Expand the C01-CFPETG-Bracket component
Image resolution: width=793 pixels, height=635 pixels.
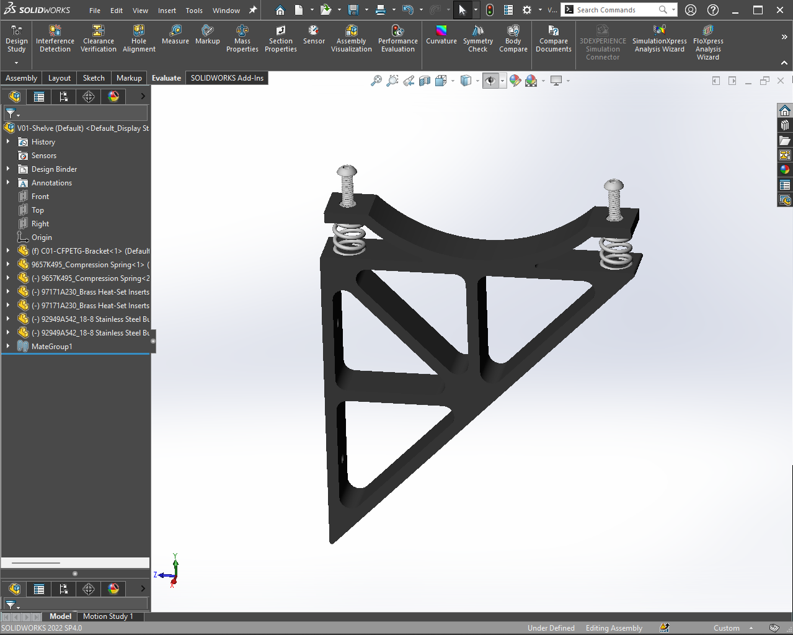[8, 251]
